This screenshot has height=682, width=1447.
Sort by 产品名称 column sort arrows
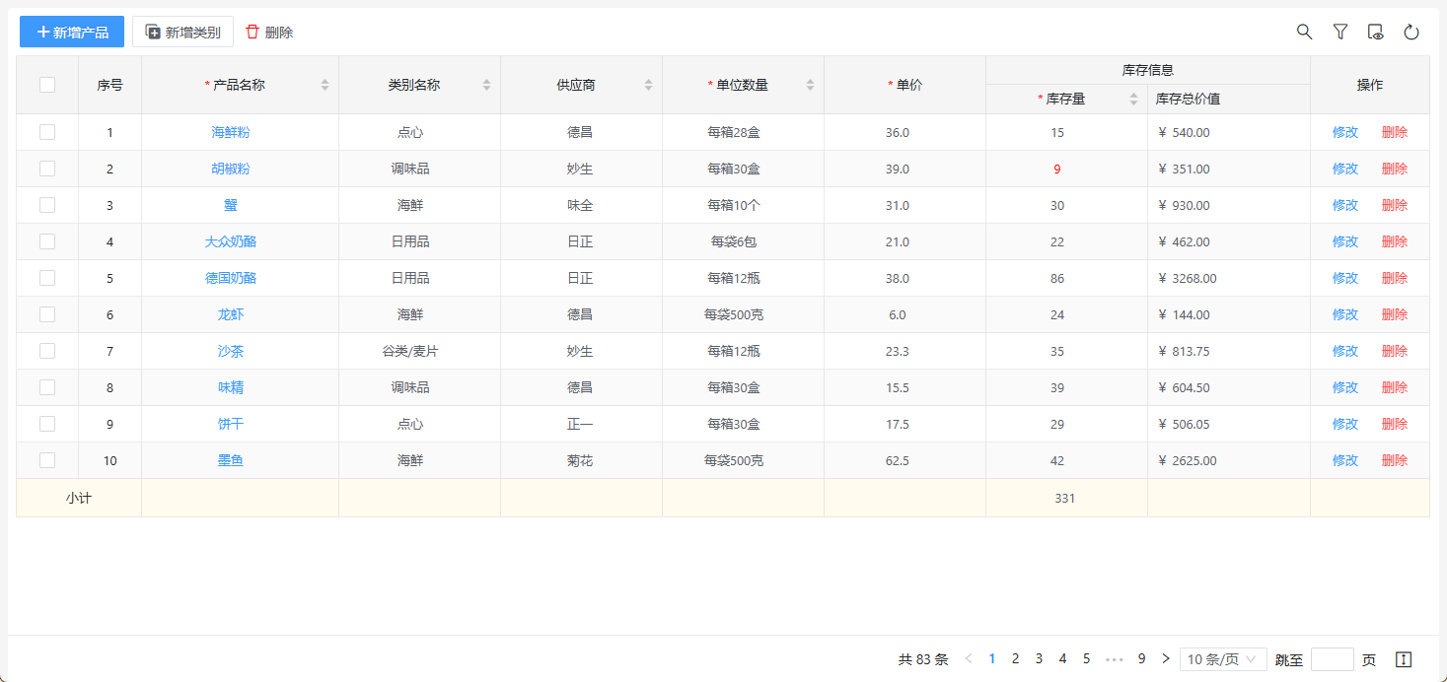point(325,85)
